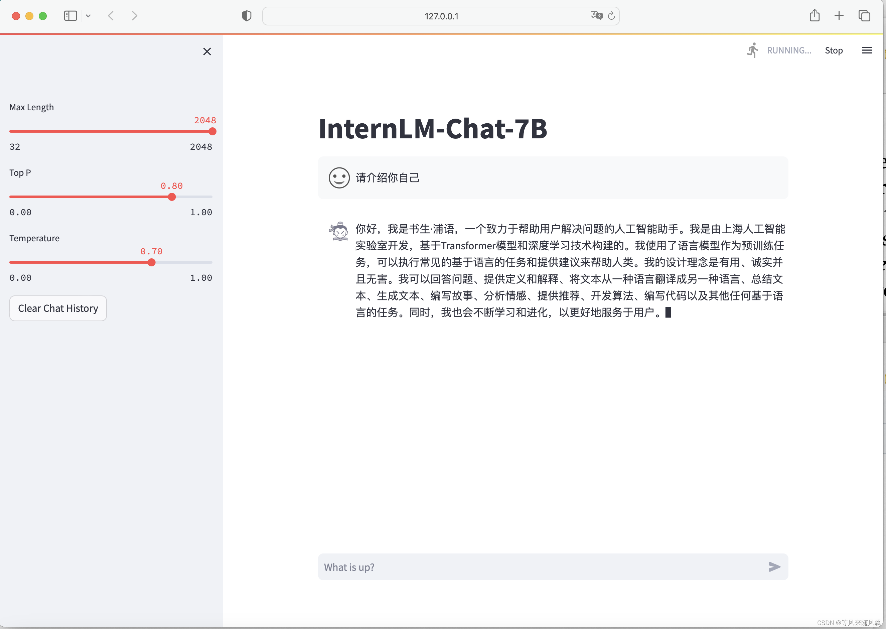
Task: Click the RUNNING... status label
Action: pos(789,50)
